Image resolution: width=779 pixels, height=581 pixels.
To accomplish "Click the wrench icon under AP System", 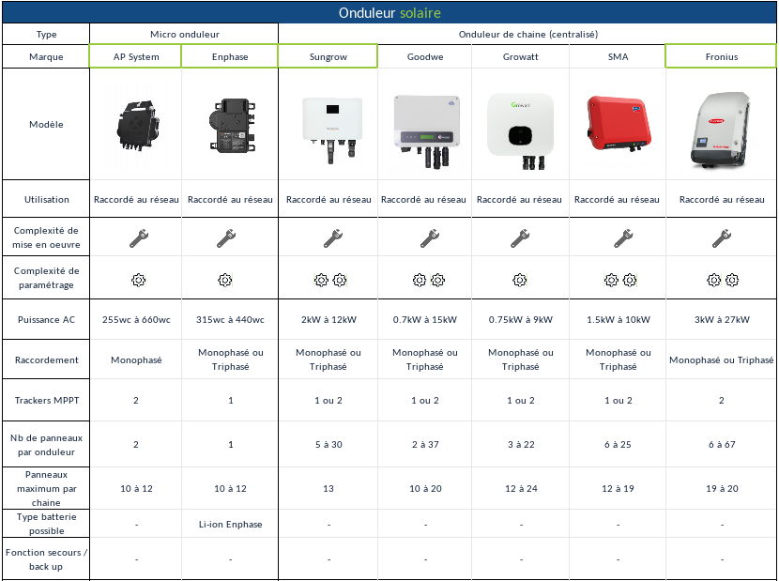I will (x=137, y=237).
